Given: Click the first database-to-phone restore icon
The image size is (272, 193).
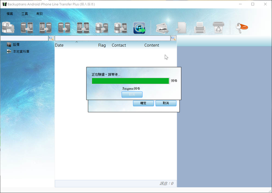Looking at the screenshot, I should pos(102,28).
